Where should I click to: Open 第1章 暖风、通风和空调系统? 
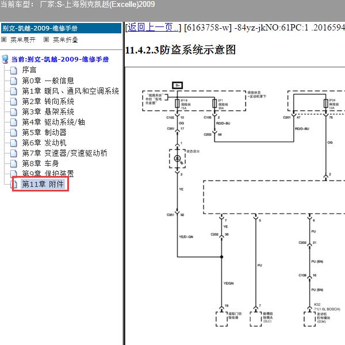pyautogui.click(x=70, y=91)
